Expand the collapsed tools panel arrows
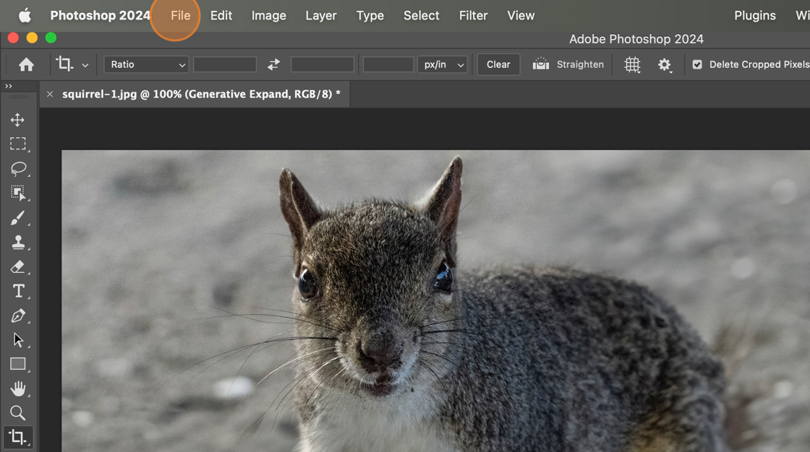The image size is (810, 452). [x=8, y=86]
